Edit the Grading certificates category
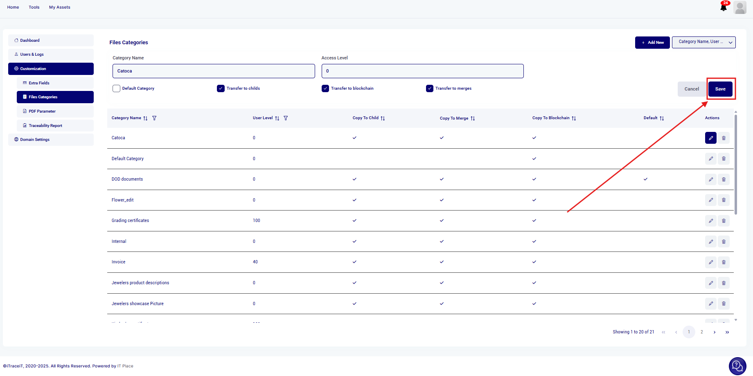 [710, 221]
